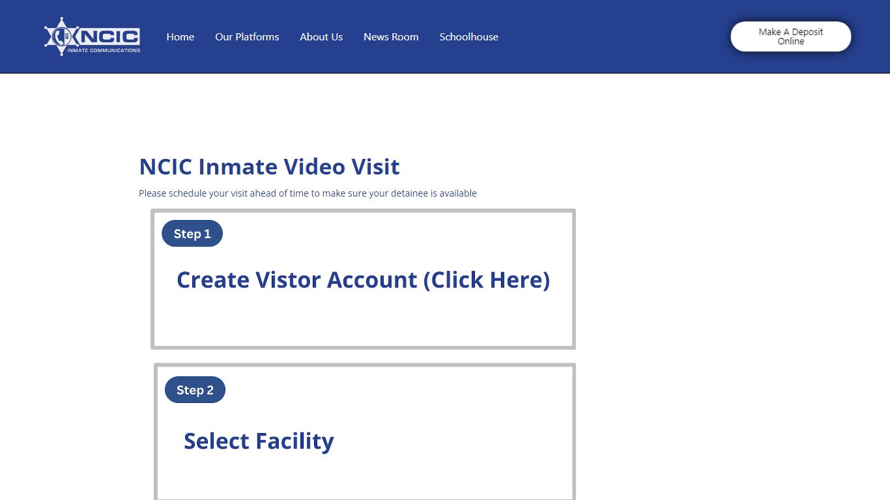Click blank blue header area between Schoolhouse and deposit button
Viewport: 890px width, 500px height.
tap(612, 36)
